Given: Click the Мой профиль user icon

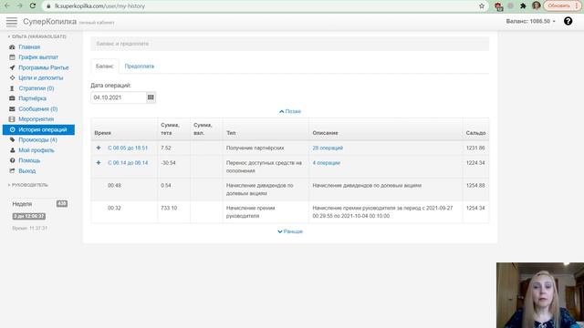Looking at the screenshot, I should [12, 150].
